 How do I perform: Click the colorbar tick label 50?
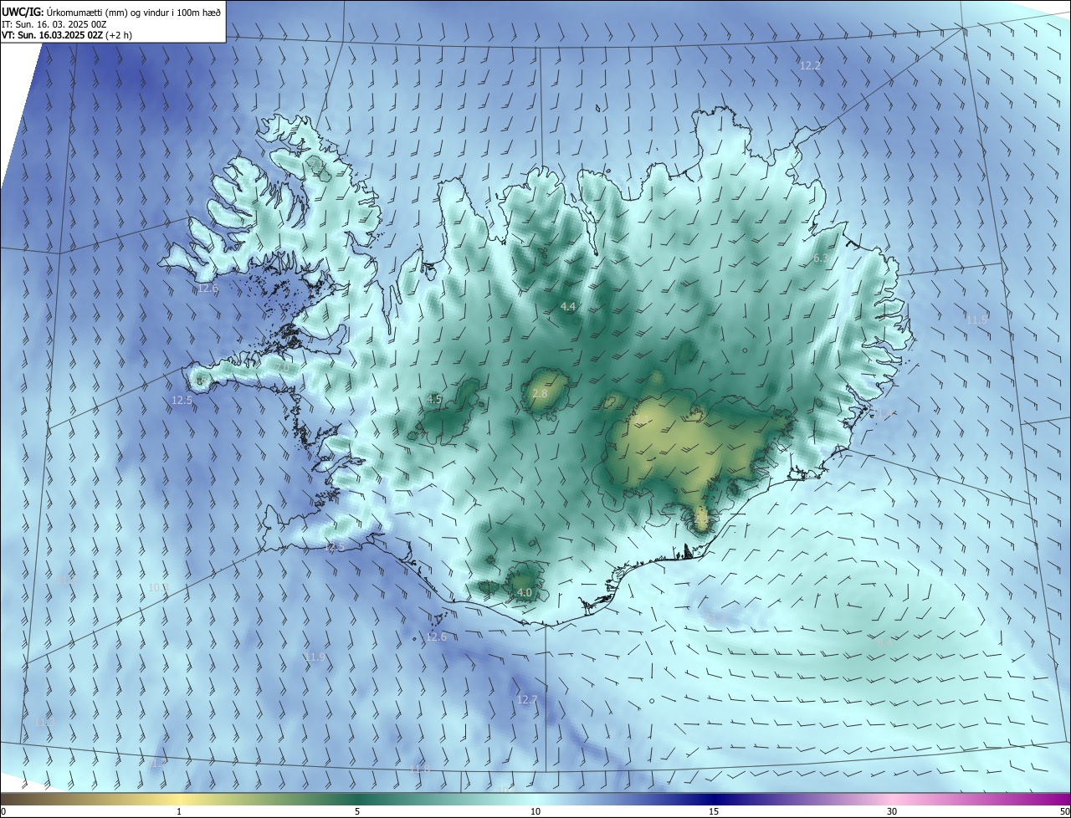tap(1064, 811)
